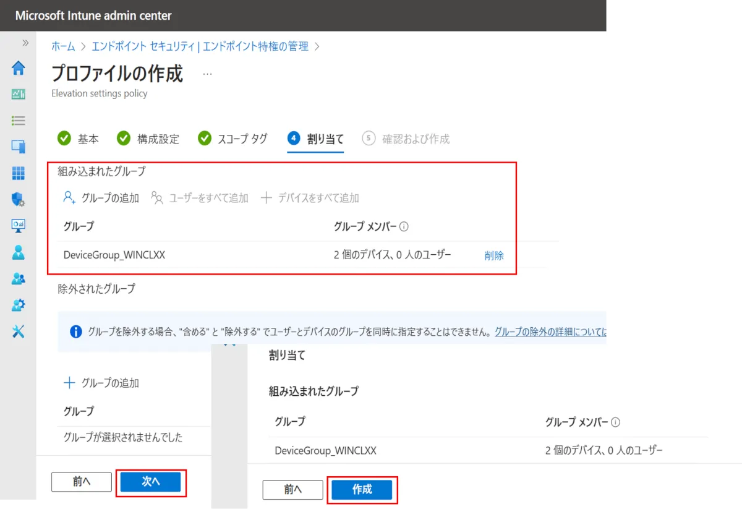This screenshot has width=742, height=509.
Task: Open Users icon in left sidebar
Action: tap(19, 252)
